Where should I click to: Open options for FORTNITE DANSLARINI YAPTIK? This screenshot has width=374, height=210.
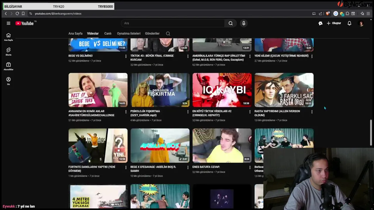(126, 167)
